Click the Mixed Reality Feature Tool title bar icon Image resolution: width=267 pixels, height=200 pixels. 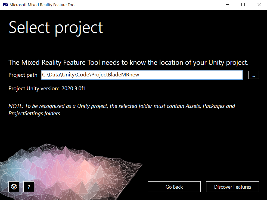tap(5, 5)
